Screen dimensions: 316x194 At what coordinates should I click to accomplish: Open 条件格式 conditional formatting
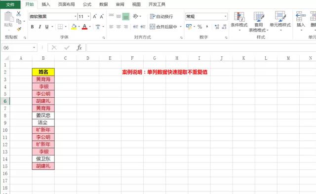point(239,21)
